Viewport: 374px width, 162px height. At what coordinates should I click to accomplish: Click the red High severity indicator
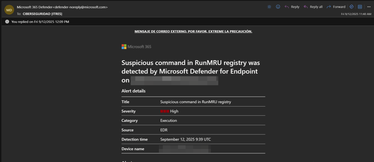tap(164, 111)
